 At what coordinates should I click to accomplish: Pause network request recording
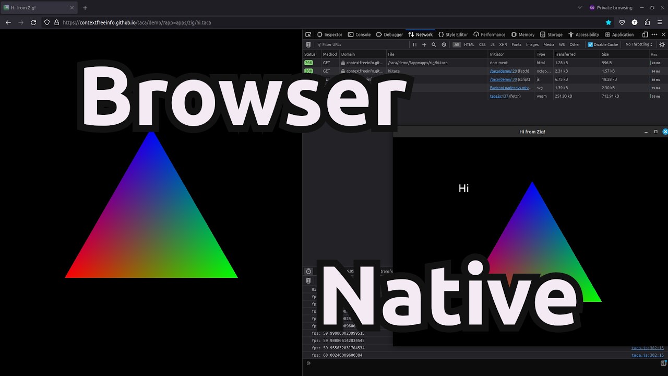point(415,44)
